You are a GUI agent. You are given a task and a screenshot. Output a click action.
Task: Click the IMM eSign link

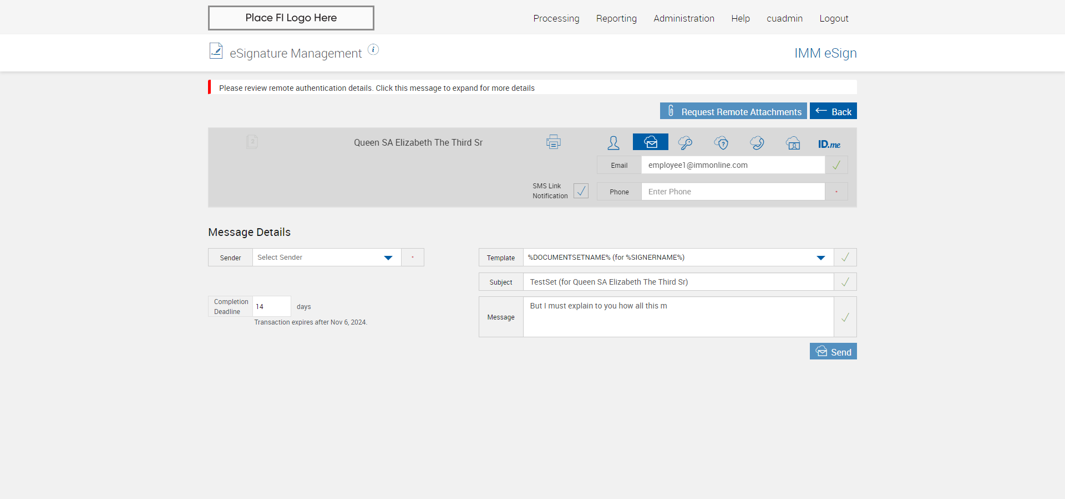(825, 53)
